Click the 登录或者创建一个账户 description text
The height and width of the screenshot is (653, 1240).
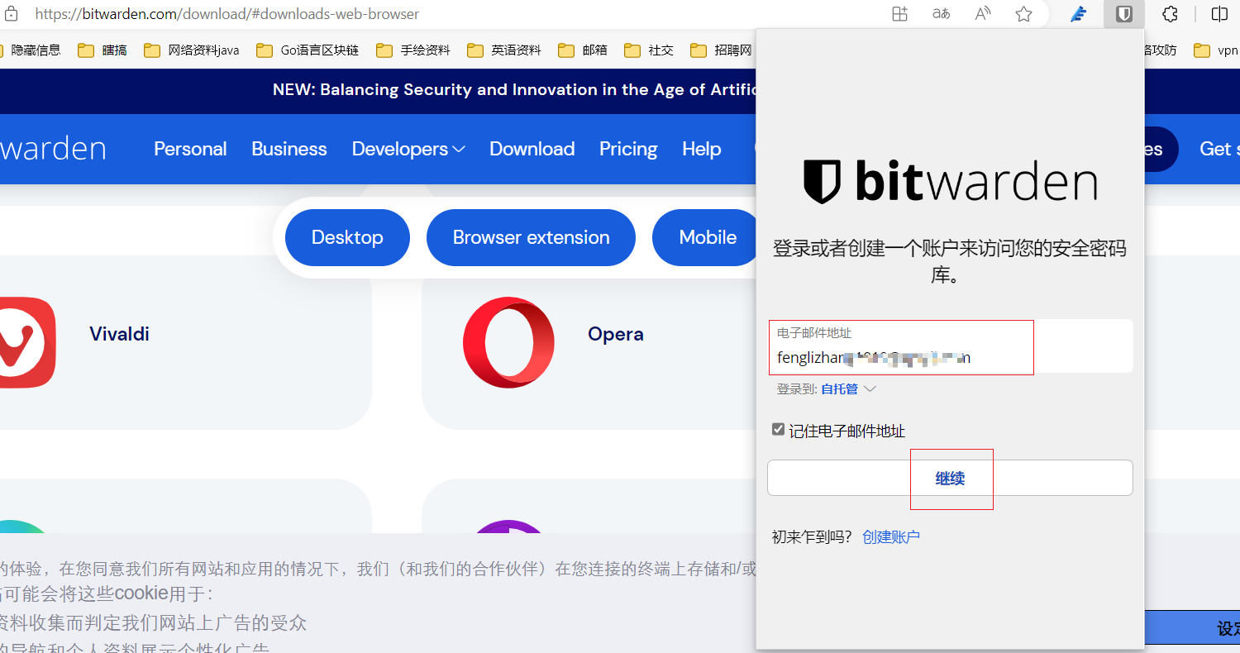pos(950,261)
